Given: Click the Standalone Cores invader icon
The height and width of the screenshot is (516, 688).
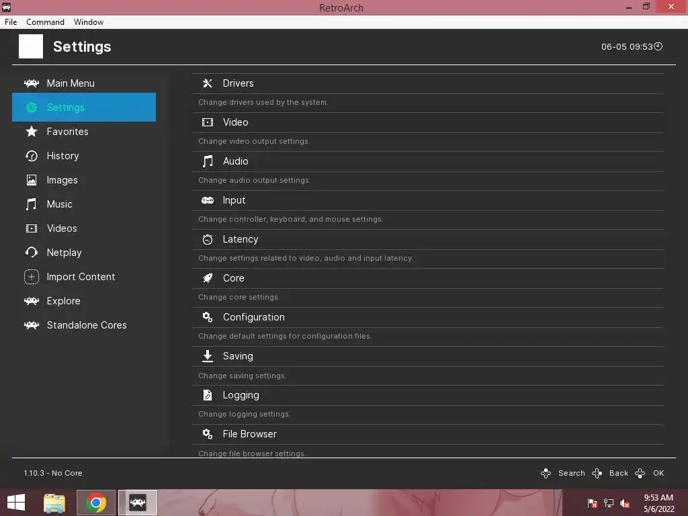Looking at the screenshot, I should tap(32, 325).
